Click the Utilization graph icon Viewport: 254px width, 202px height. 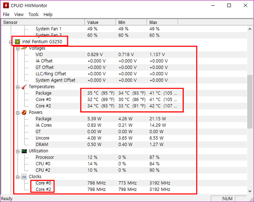point(24,151)
